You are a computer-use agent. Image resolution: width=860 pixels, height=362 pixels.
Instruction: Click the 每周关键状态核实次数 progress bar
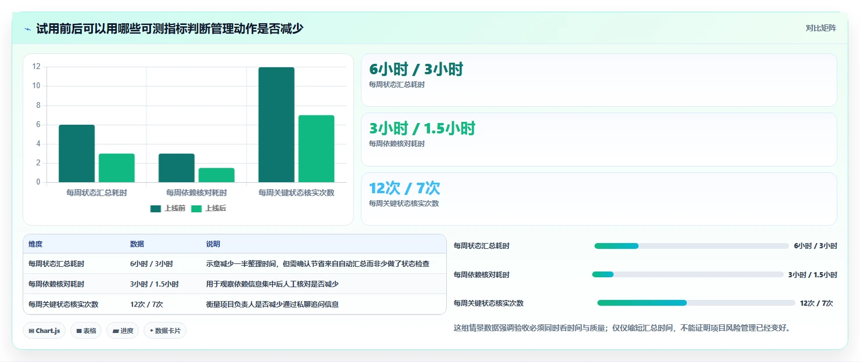pyautogui.click(x=696, y=303)
